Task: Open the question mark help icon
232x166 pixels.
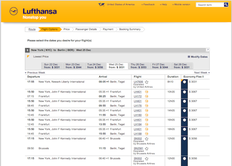Action: click(208, 50)
